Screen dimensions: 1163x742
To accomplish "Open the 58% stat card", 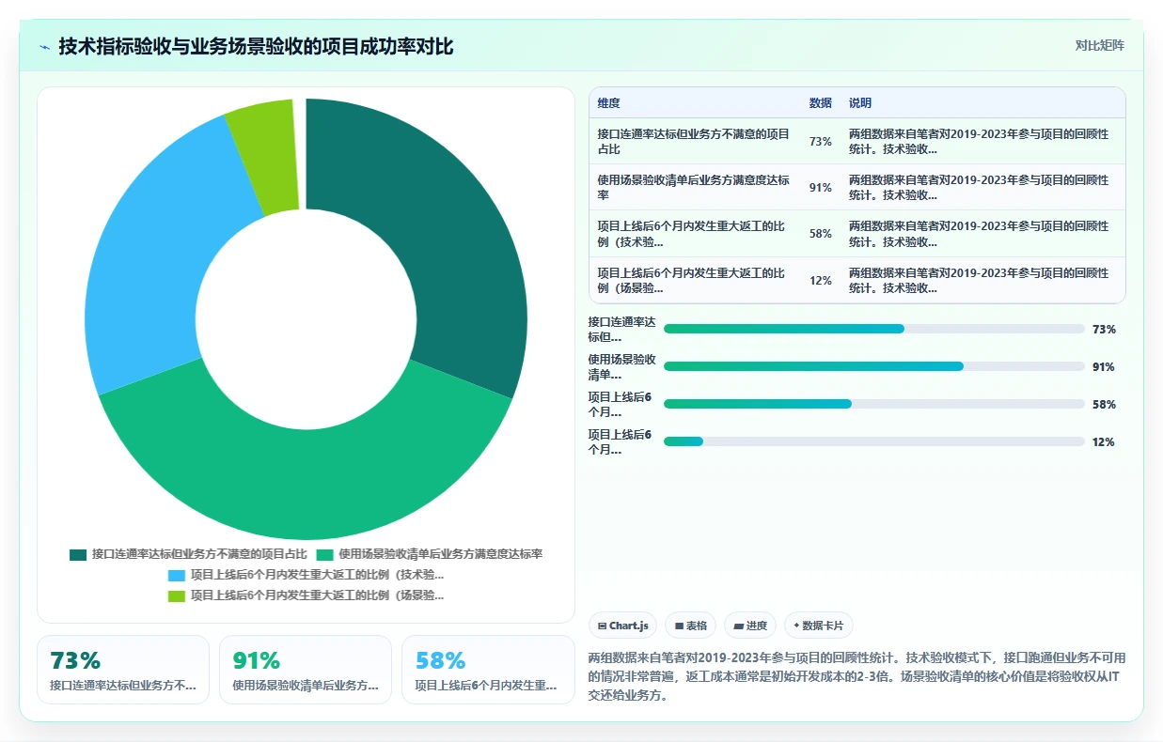I will [x=488, y=670].
